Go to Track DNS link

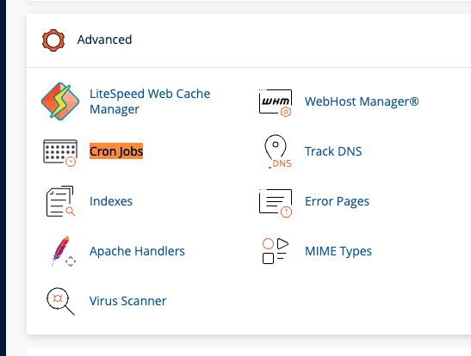[x=333, y=151]
